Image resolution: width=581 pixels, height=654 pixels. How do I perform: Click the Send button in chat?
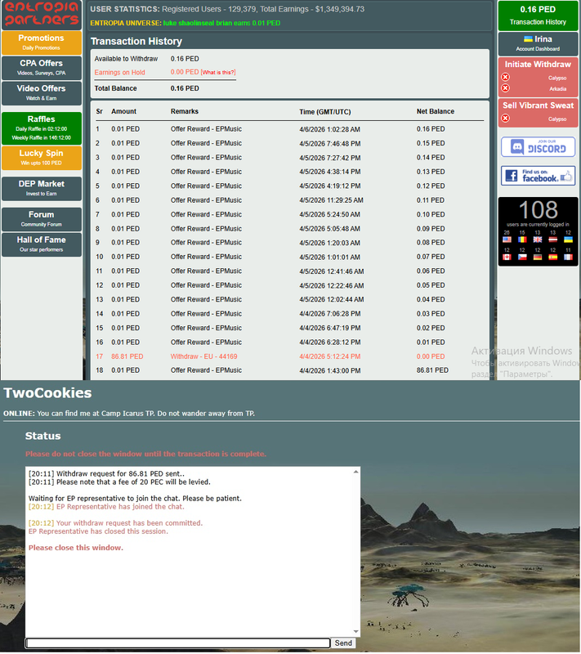[x=343, y=643]
